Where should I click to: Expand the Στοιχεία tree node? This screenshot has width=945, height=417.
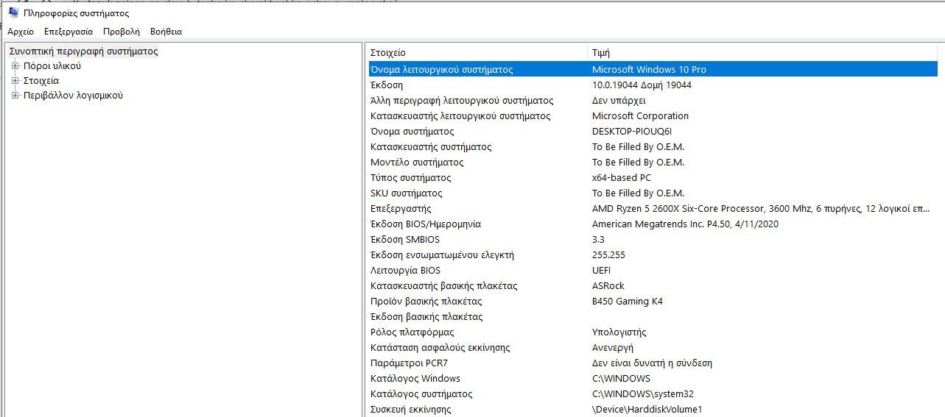pos(15,81)
